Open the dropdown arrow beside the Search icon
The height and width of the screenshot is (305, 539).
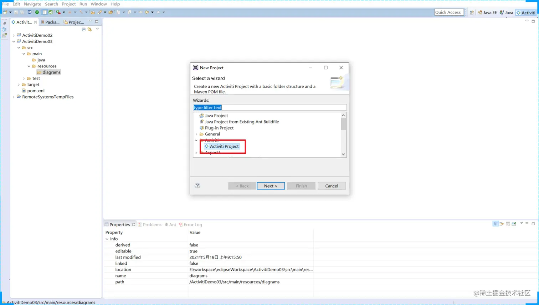pos(105,12)
